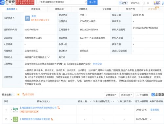Open filter on 持股比例 column
This screenshot has width=164, height=124.
(x=90, y=101)
